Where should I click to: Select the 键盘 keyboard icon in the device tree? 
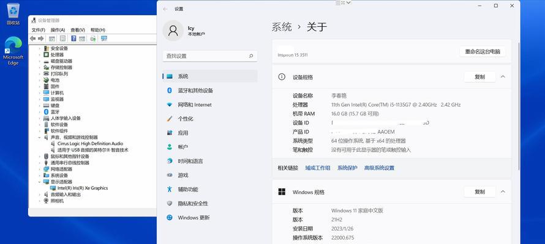point(46,106)
